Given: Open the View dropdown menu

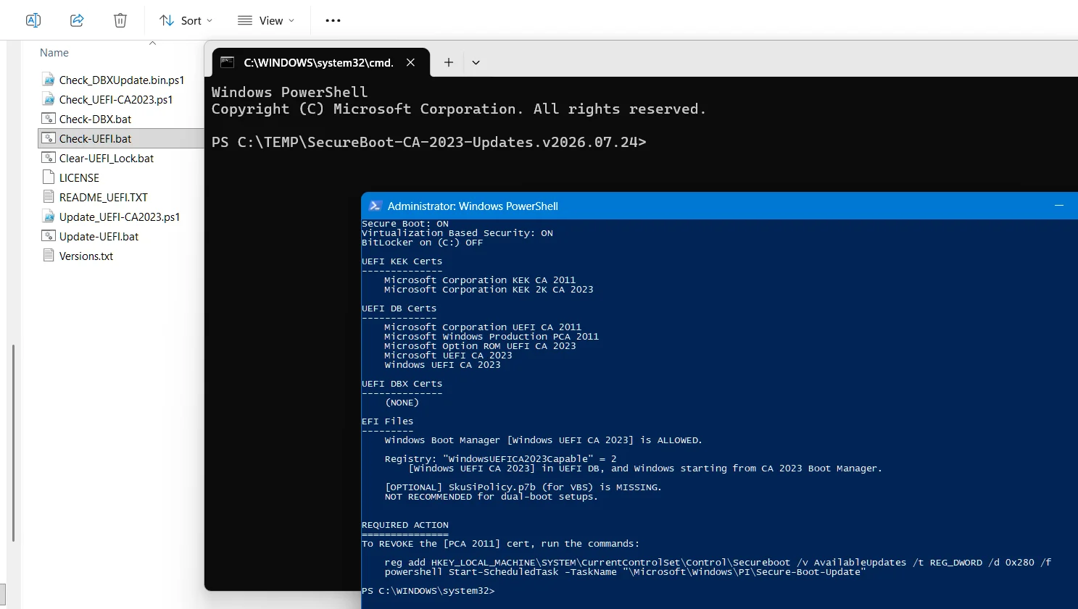Looking at the screenshot, I should coord(266,20).
